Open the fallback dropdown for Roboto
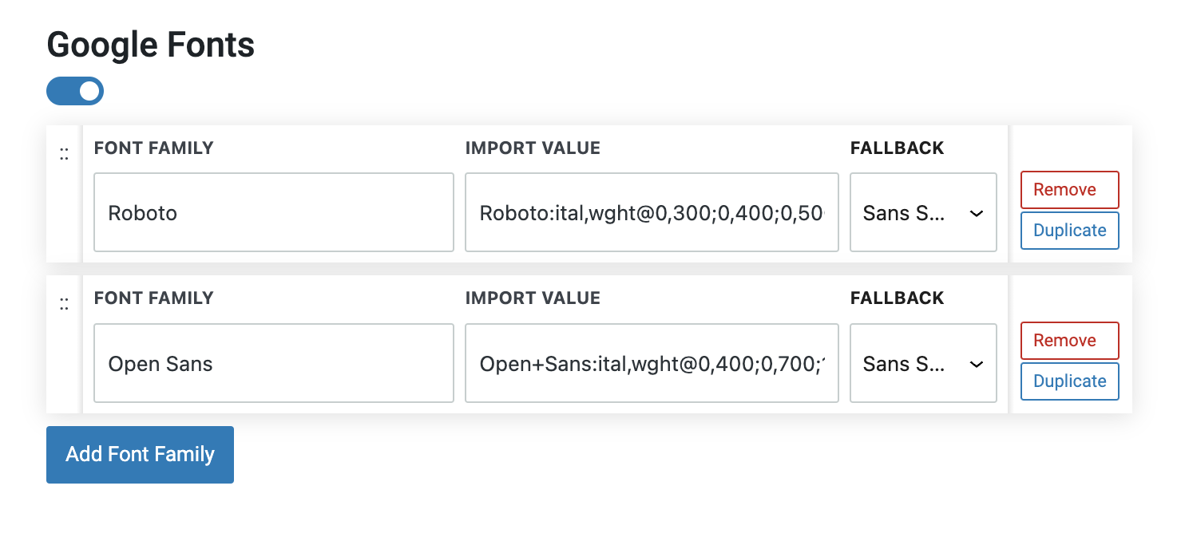Image resolution: width=1185 pixels, height=541 pixels. pos(923,212)
